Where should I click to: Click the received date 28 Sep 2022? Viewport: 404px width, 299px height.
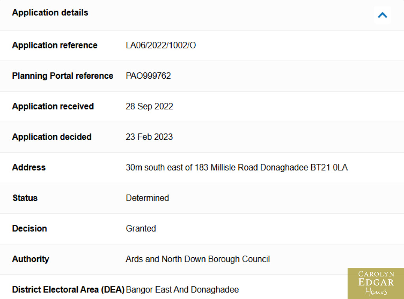click(x=149, y=106)
